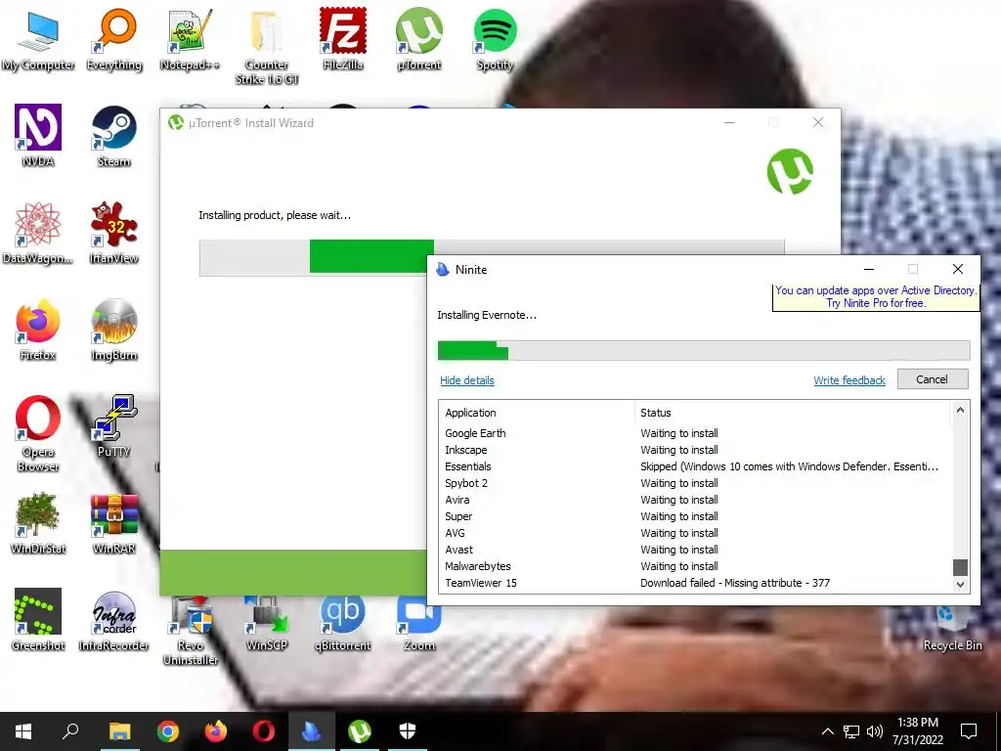1001x751 pixels.
Task: Launch the WinRAR desktop shortcut
Action: pos(114,523)
